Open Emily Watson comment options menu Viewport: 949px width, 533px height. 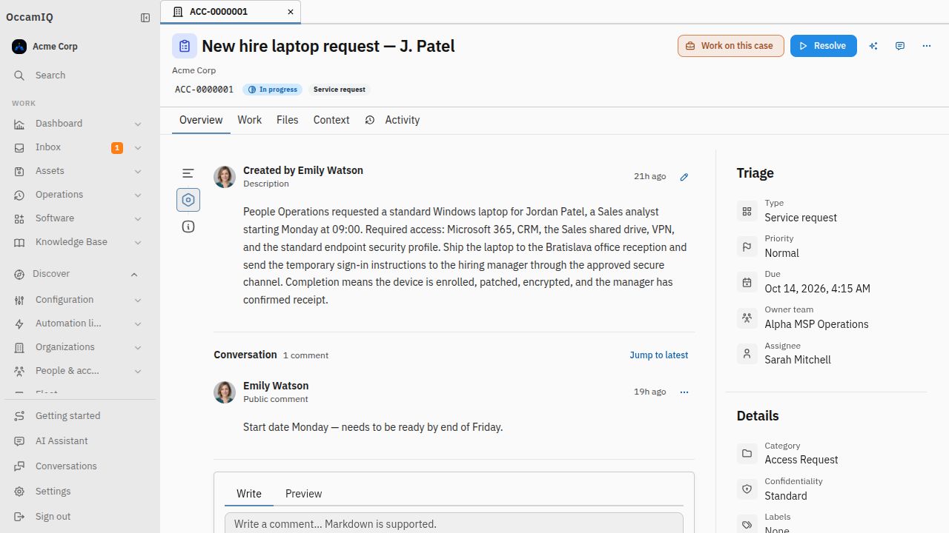[684, 392]
